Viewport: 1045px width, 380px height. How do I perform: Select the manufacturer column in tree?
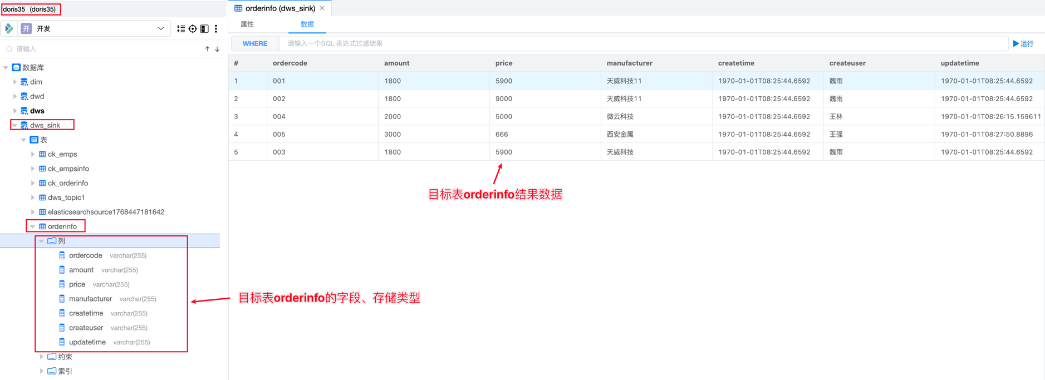click(x=90, y=299)
